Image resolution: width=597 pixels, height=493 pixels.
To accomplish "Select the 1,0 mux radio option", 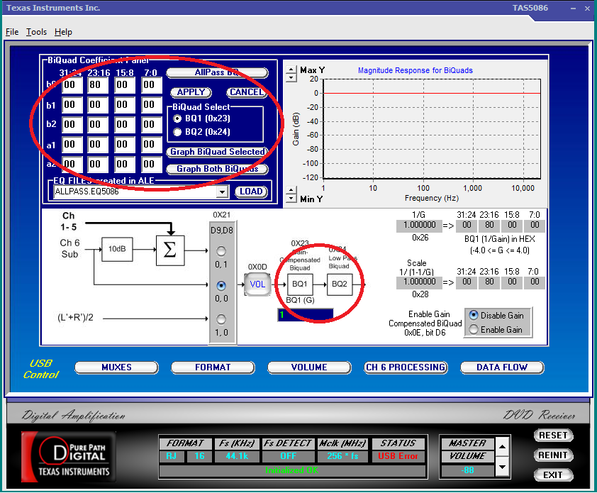I will pyautogui.click(x=222, y=318).
